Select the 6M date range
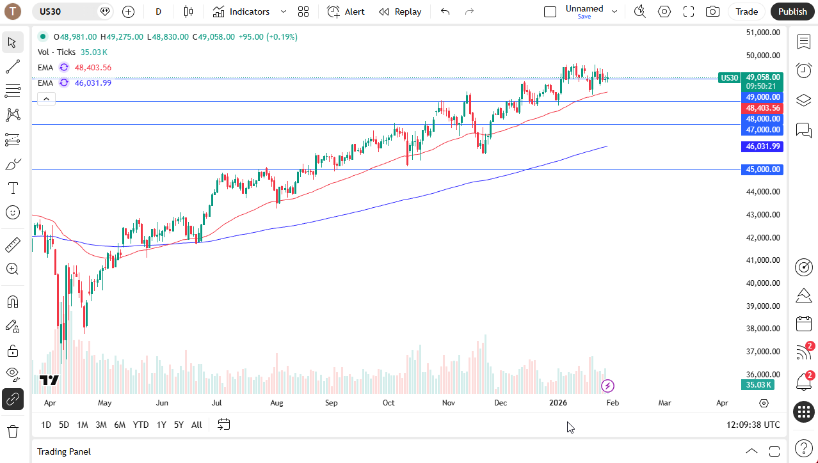This screenshot has height=463, width=818. pyautogui.click(x=120, y=425)
